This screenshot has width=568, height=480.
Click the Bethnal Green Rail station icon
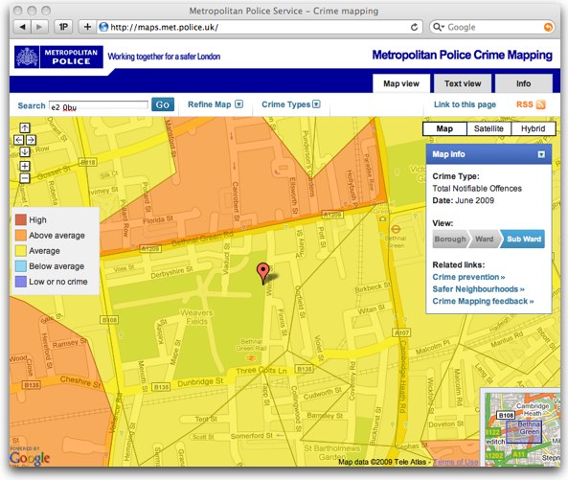coord(251,358)
